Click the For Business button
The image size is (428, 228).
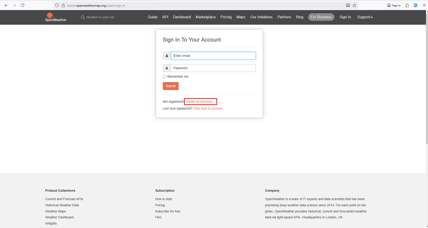click(x=321, y=17)
